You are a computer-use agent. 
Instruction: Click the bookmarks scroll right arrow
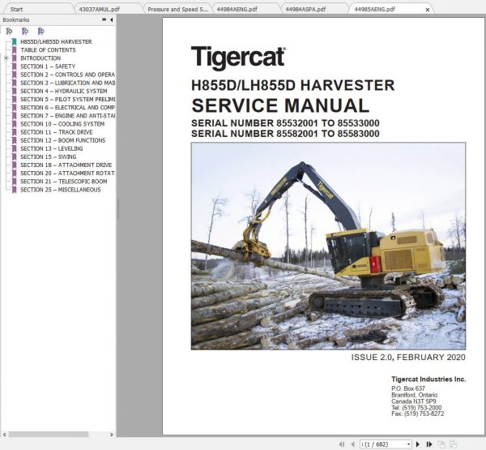tap(112, 435)
